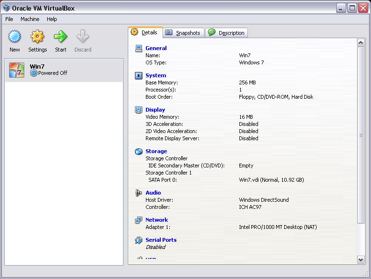371x279 pixels.
Task: Click 'Floppy, CD/DVD-ROM, Hard Disk' boot order
Action: coord(276,97)
